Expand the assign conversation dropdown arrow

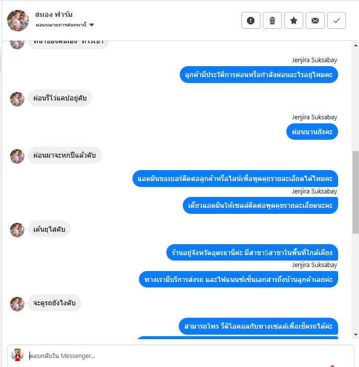click(92, 25)
